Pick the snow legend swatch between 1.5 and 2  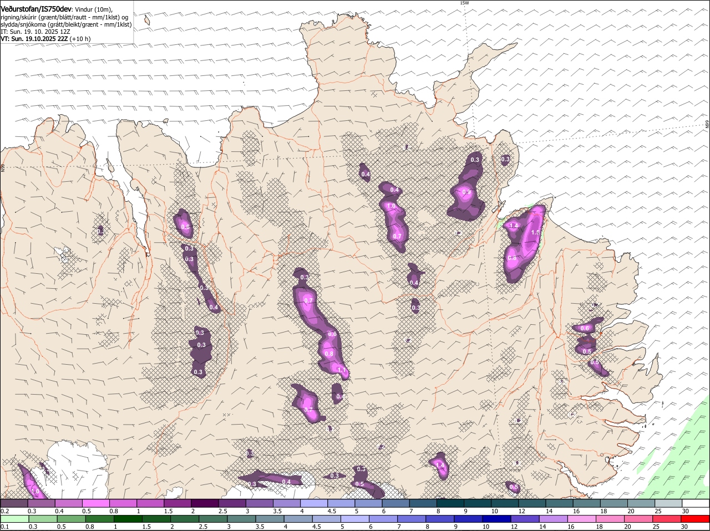(177, 503)
